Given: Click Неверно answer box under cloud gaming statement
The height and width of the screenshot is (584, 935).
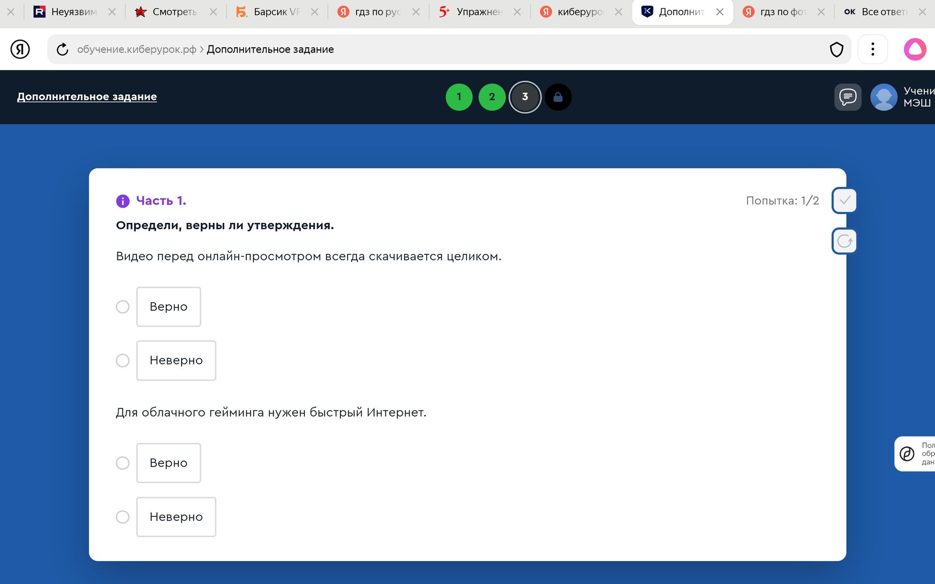Looking at the screenshot, I should 176,517.
